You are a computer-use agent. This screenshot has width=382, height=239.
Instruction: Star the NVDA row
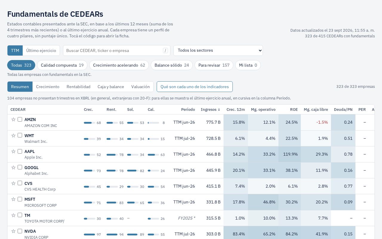[x=13, y=231]
